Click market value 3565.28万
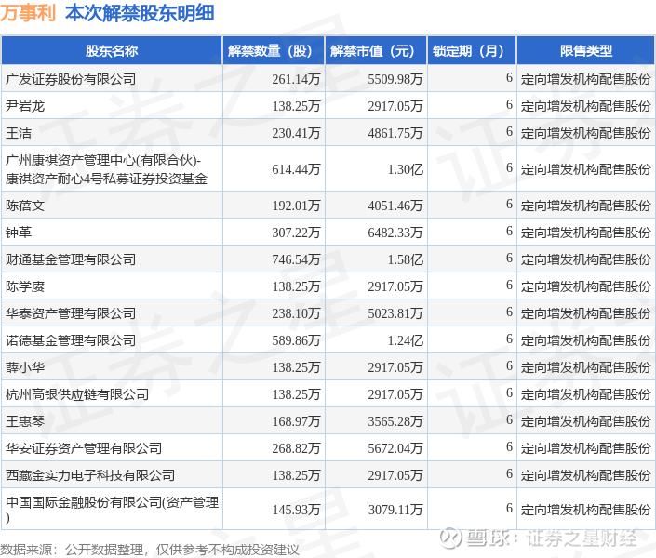This screenshot has height=558, width=656. [395, 421]
